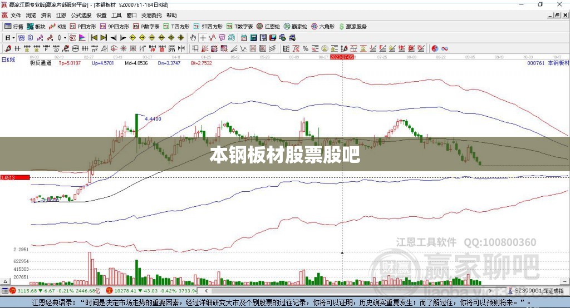Screen dimensions: 570x308
Task: Click the 沪 index status icon
Action: (x=13, y=291)
